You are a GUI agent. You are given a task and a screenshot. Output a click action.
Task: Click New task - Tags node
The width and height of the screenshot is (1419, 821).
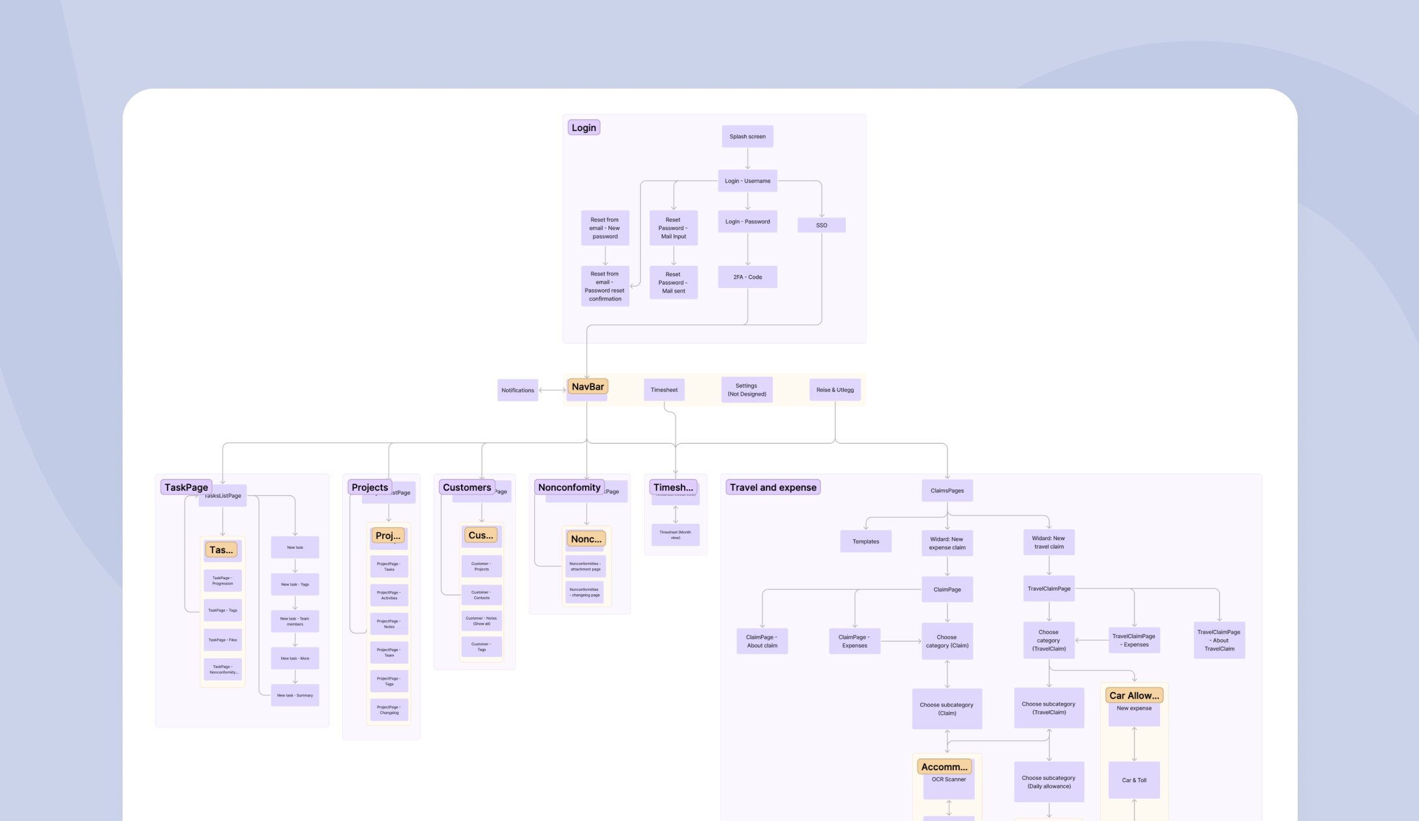295,584
